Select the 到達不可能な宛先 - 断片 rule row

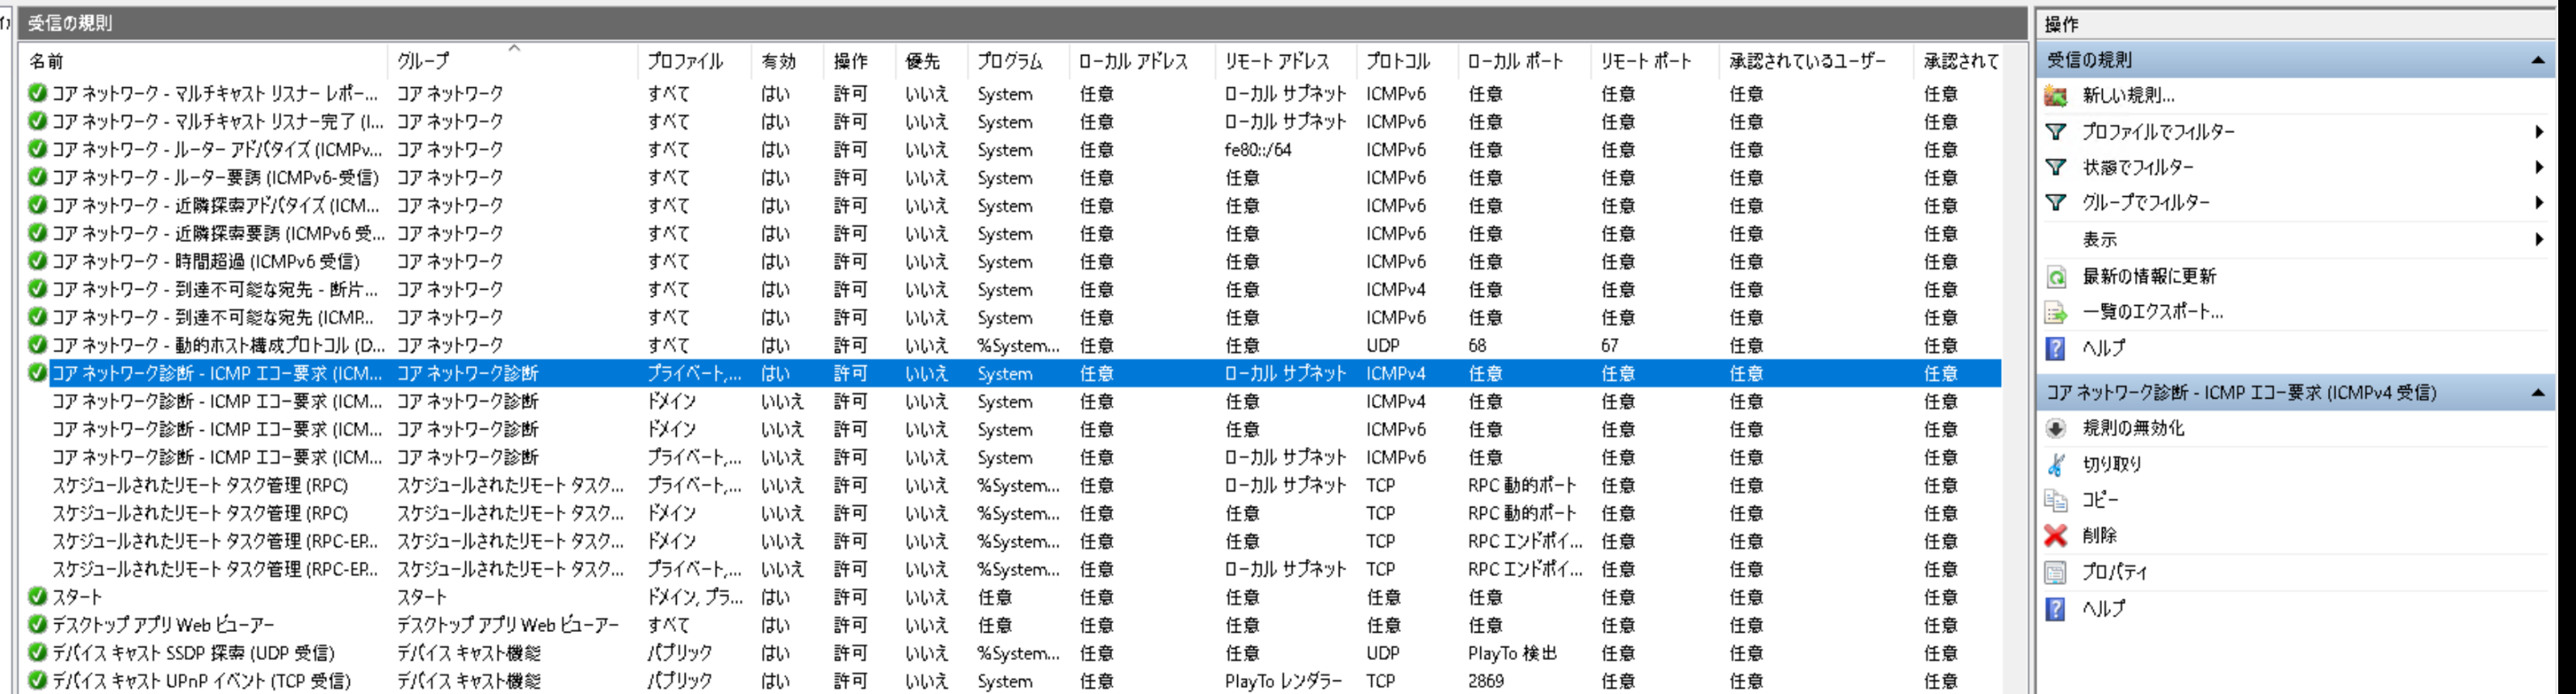[x=1011, y=289]
